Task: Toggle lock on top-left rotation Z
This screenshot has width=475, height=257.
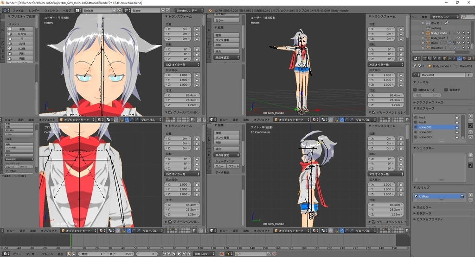Action: coord(197,59)
